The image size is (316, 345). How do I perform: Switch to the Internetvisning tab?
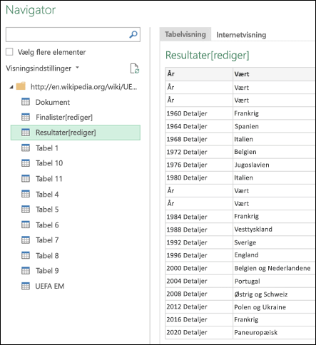241,35
